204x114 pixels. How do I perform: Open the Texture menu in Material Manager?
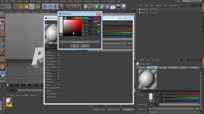[33, 95]
